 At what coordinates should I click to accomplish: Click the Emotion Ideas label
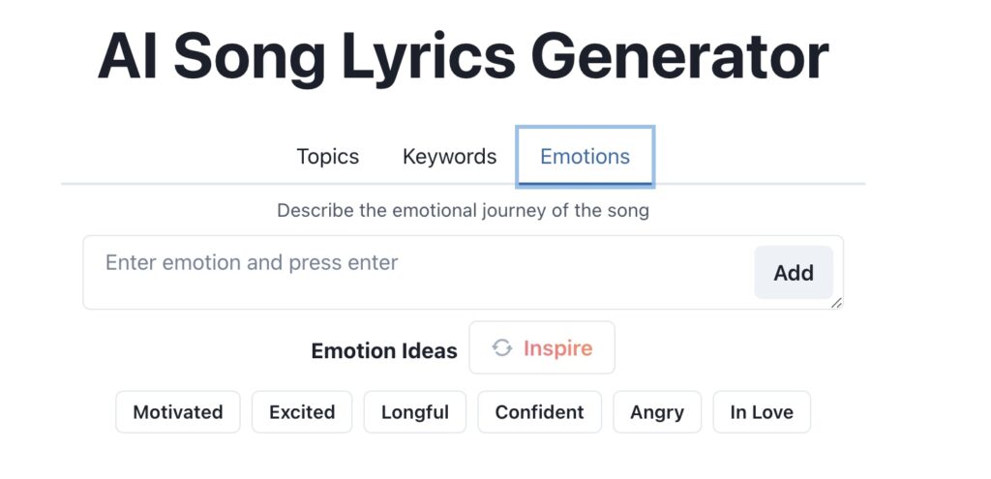point(384,351)
